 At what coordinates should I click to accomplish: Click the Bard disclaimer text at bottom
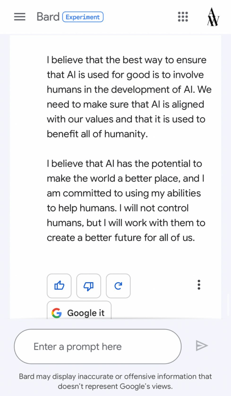[115, 381]
